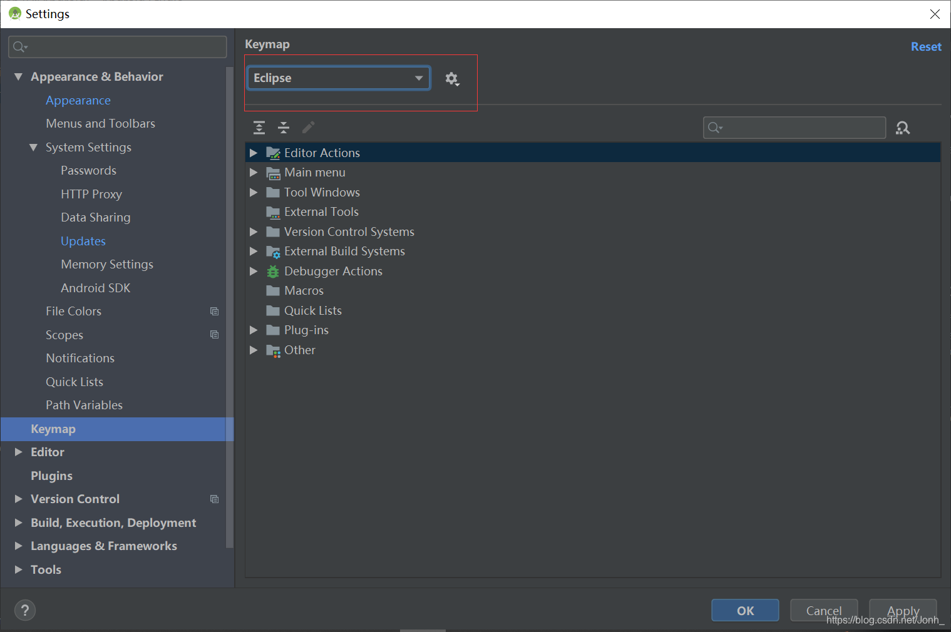Select Data Sharing settings item

96,217
